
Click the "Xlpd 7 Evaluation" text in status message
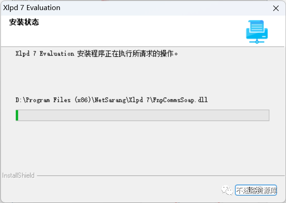45,54
